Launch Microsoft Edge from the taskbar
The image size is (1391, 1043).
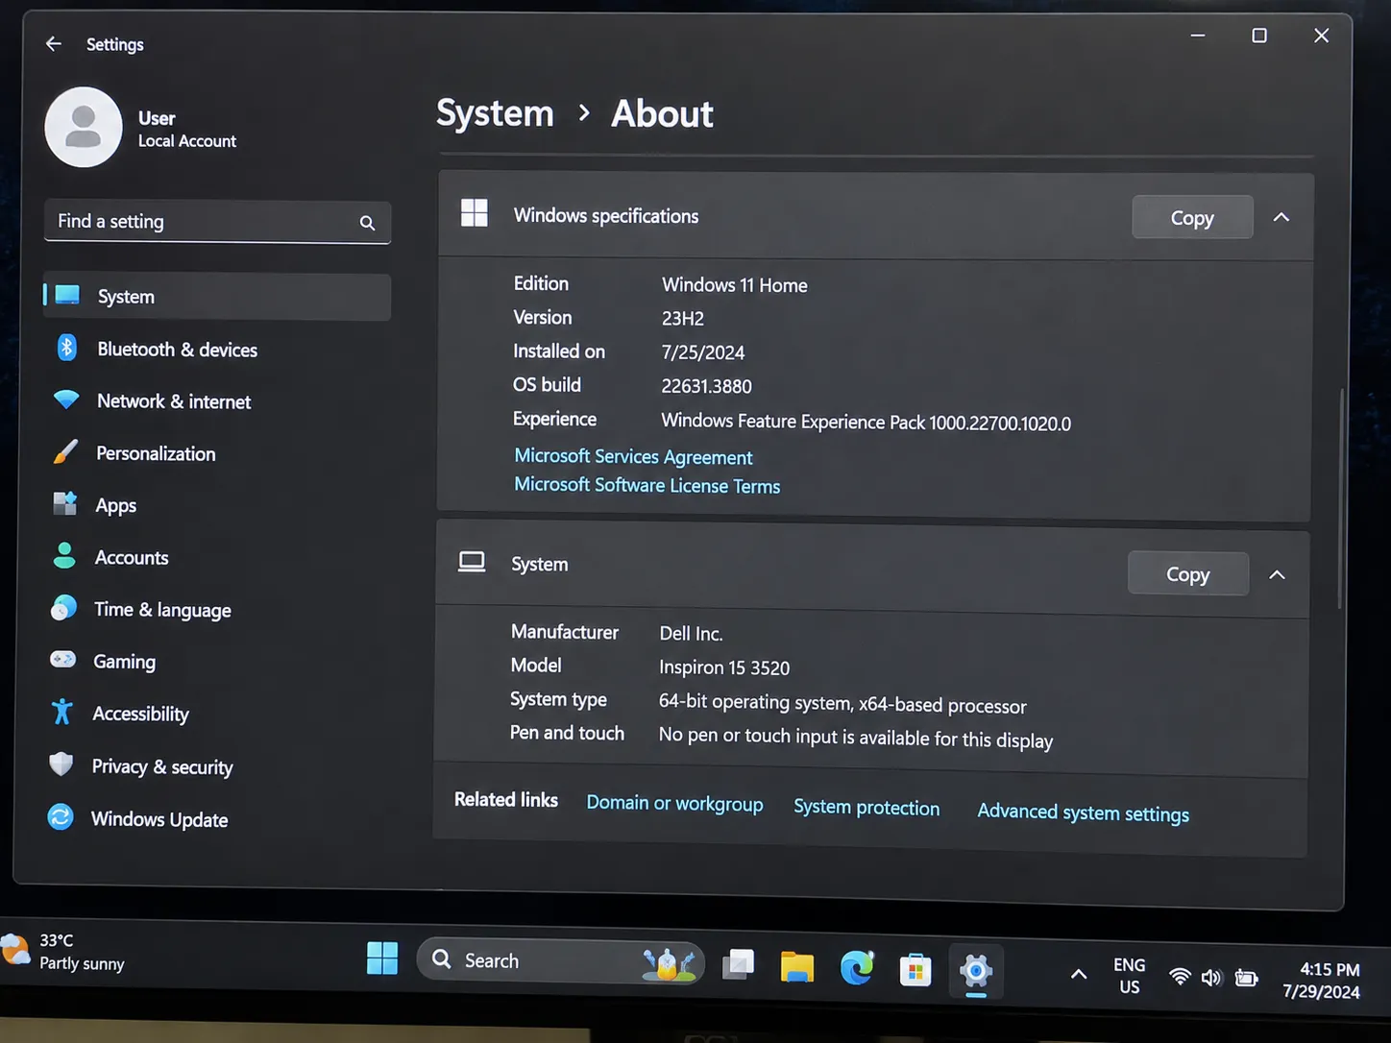pos(857,968)
